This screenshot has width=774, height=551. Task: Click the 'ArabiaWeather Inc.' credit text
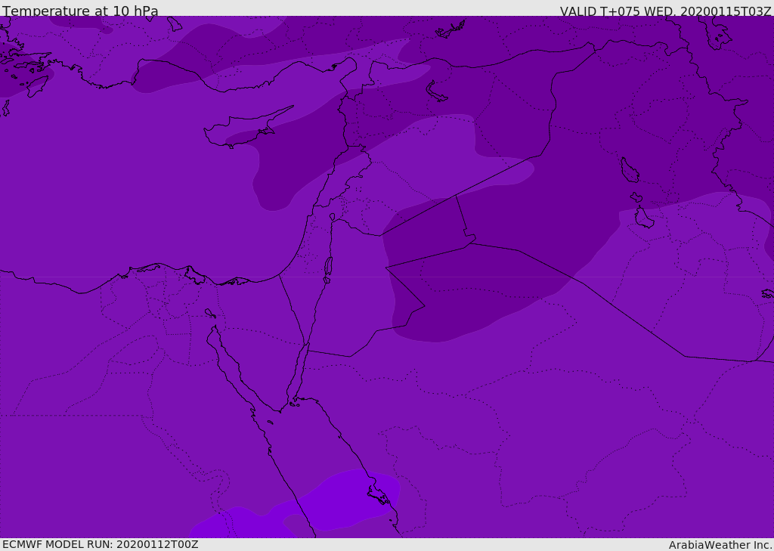point(720,545)
